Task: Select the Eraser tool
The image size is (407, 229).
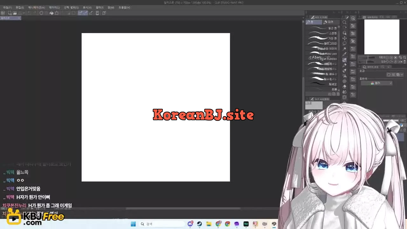Action: (x=344, y=87)
